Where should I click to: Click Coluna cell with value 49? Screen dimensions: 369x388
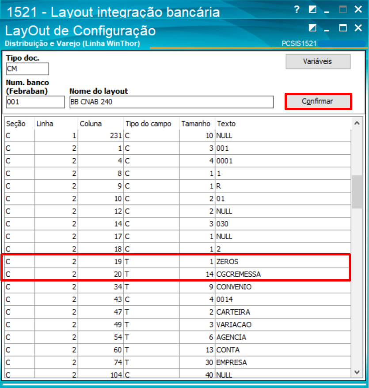100,325
